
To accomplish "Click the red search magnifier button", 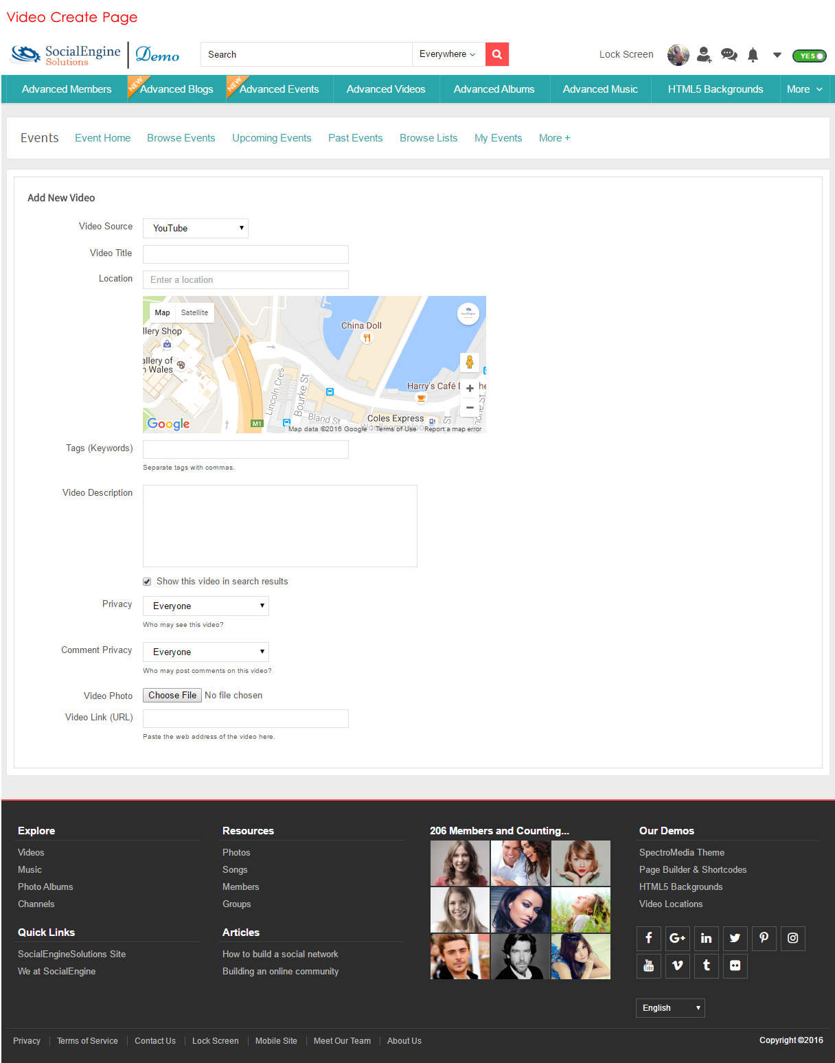I will (x=496, y=54).
